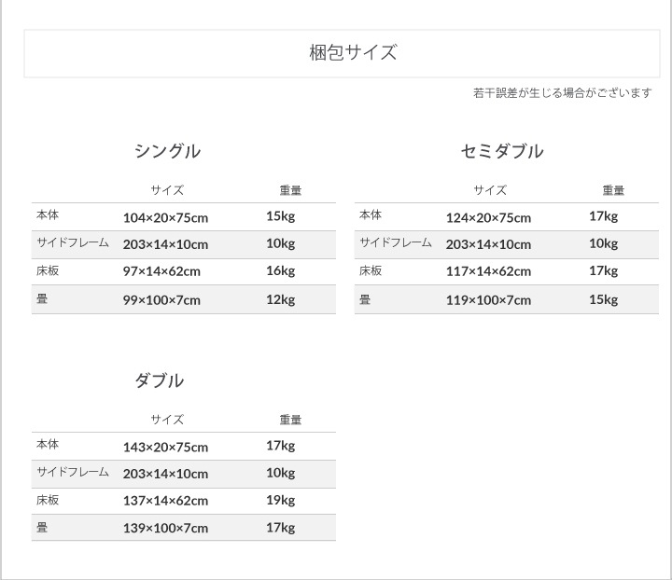Click the 139×100×7cm size cell
The height and width of the screenshot is (580, 672).
165,528
